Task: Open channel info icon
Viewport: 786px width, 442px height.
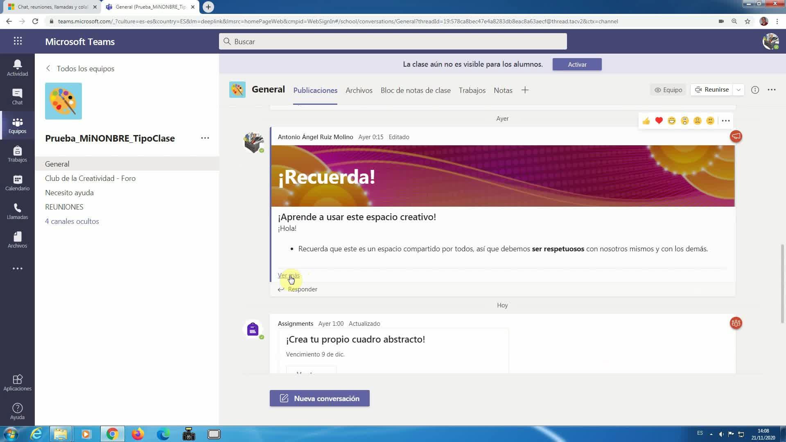Action: tap(755, 90)
